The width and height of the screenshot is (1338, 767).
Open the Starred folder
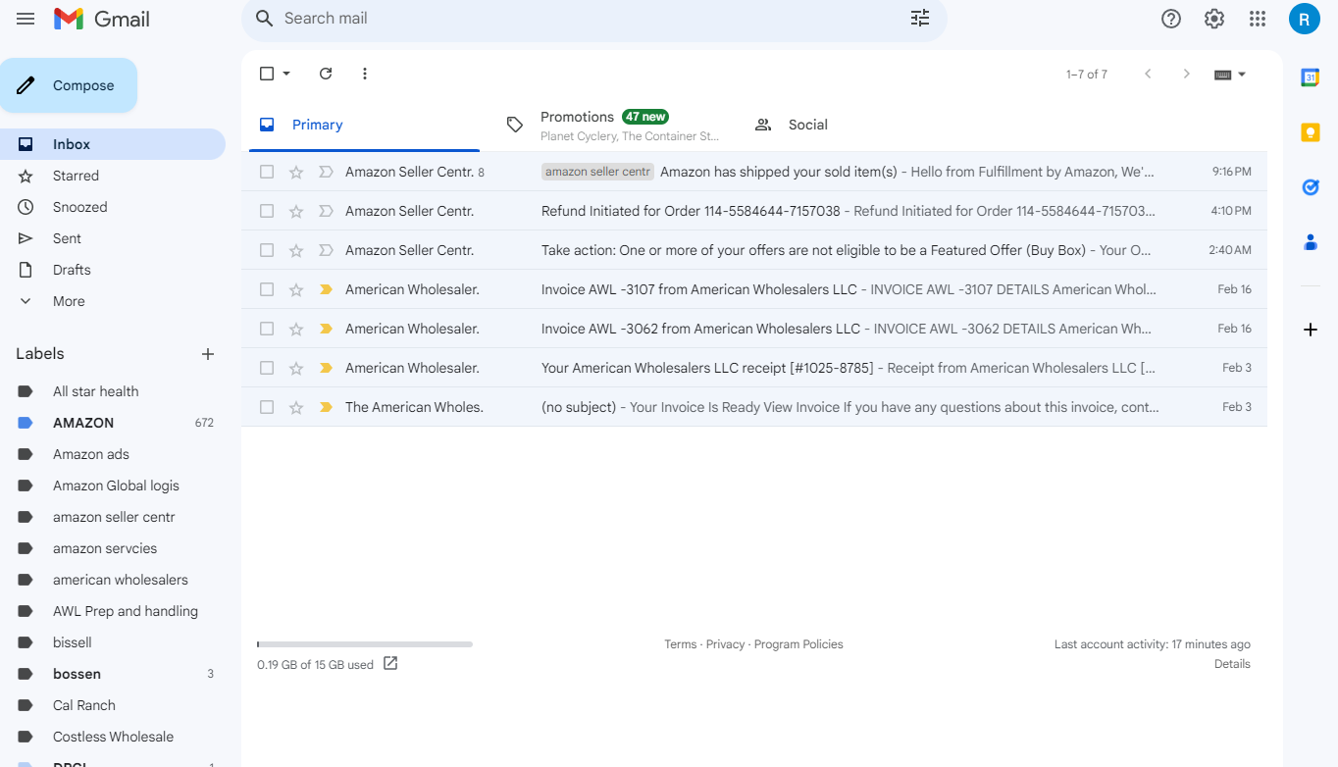pyautogui.click(x=113, y=176)
